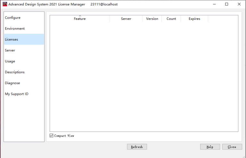246x158 pixels.
Task: Select the Licenses section in sidebar
Action: (x=12, y=39)
